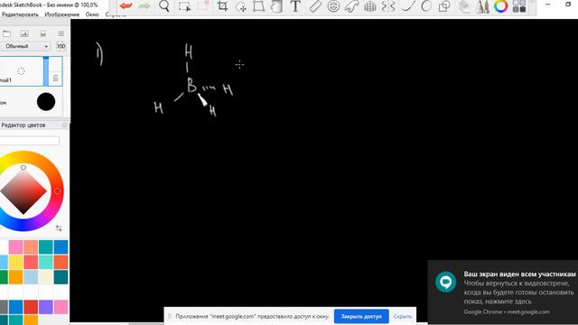Viewport: 578px width, 325px height.
Task: Pick the purple swatch
Action: click(46, 307)
